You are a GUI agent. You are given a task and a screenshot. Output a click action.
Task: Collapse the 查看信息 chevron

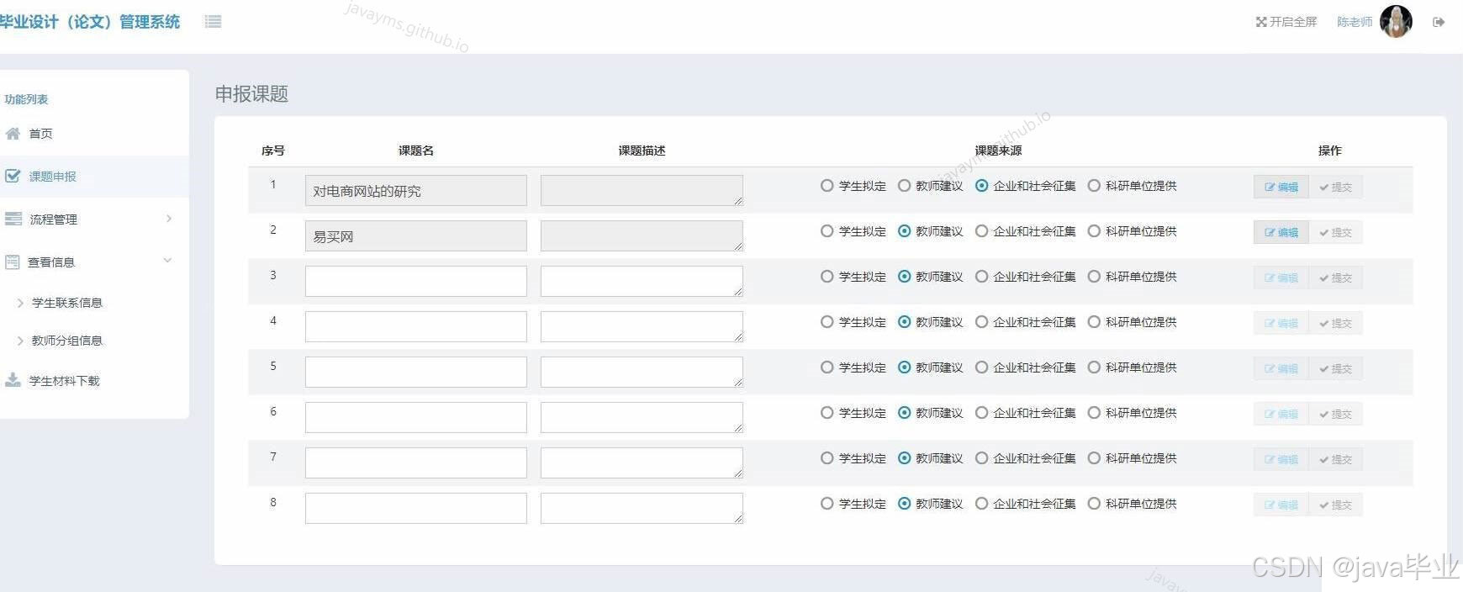pyautogui.click(x=167, y=261)
